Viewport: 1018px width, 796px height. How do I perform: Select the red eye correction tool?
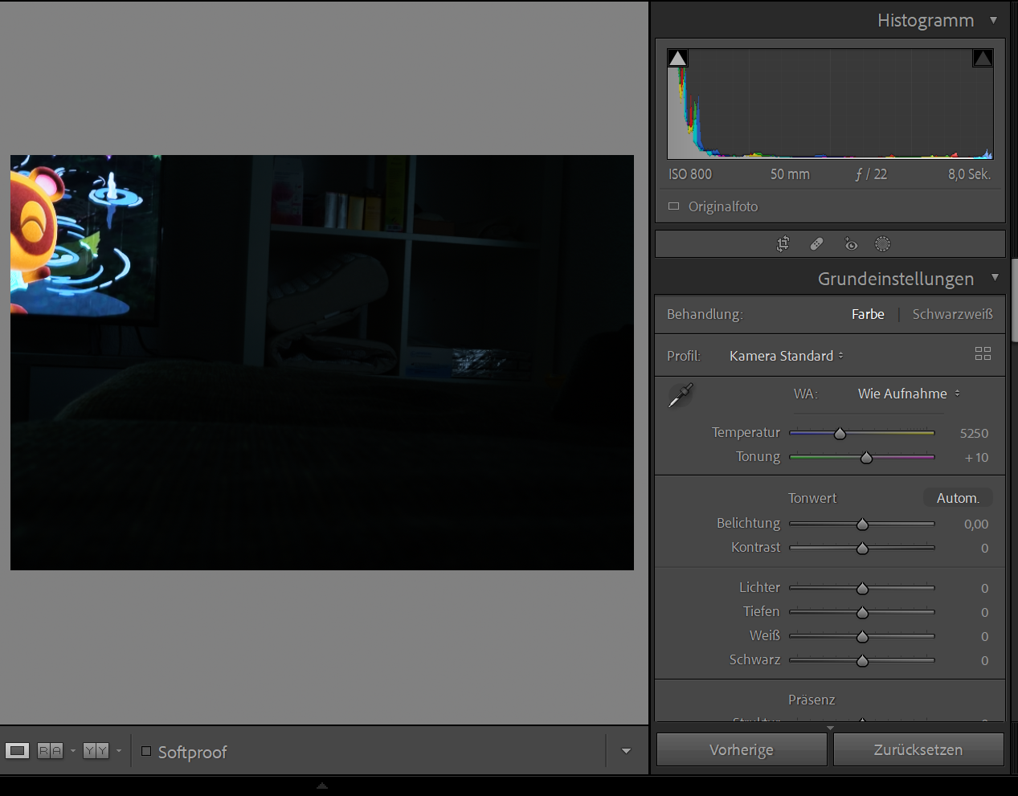click(851, 244)
